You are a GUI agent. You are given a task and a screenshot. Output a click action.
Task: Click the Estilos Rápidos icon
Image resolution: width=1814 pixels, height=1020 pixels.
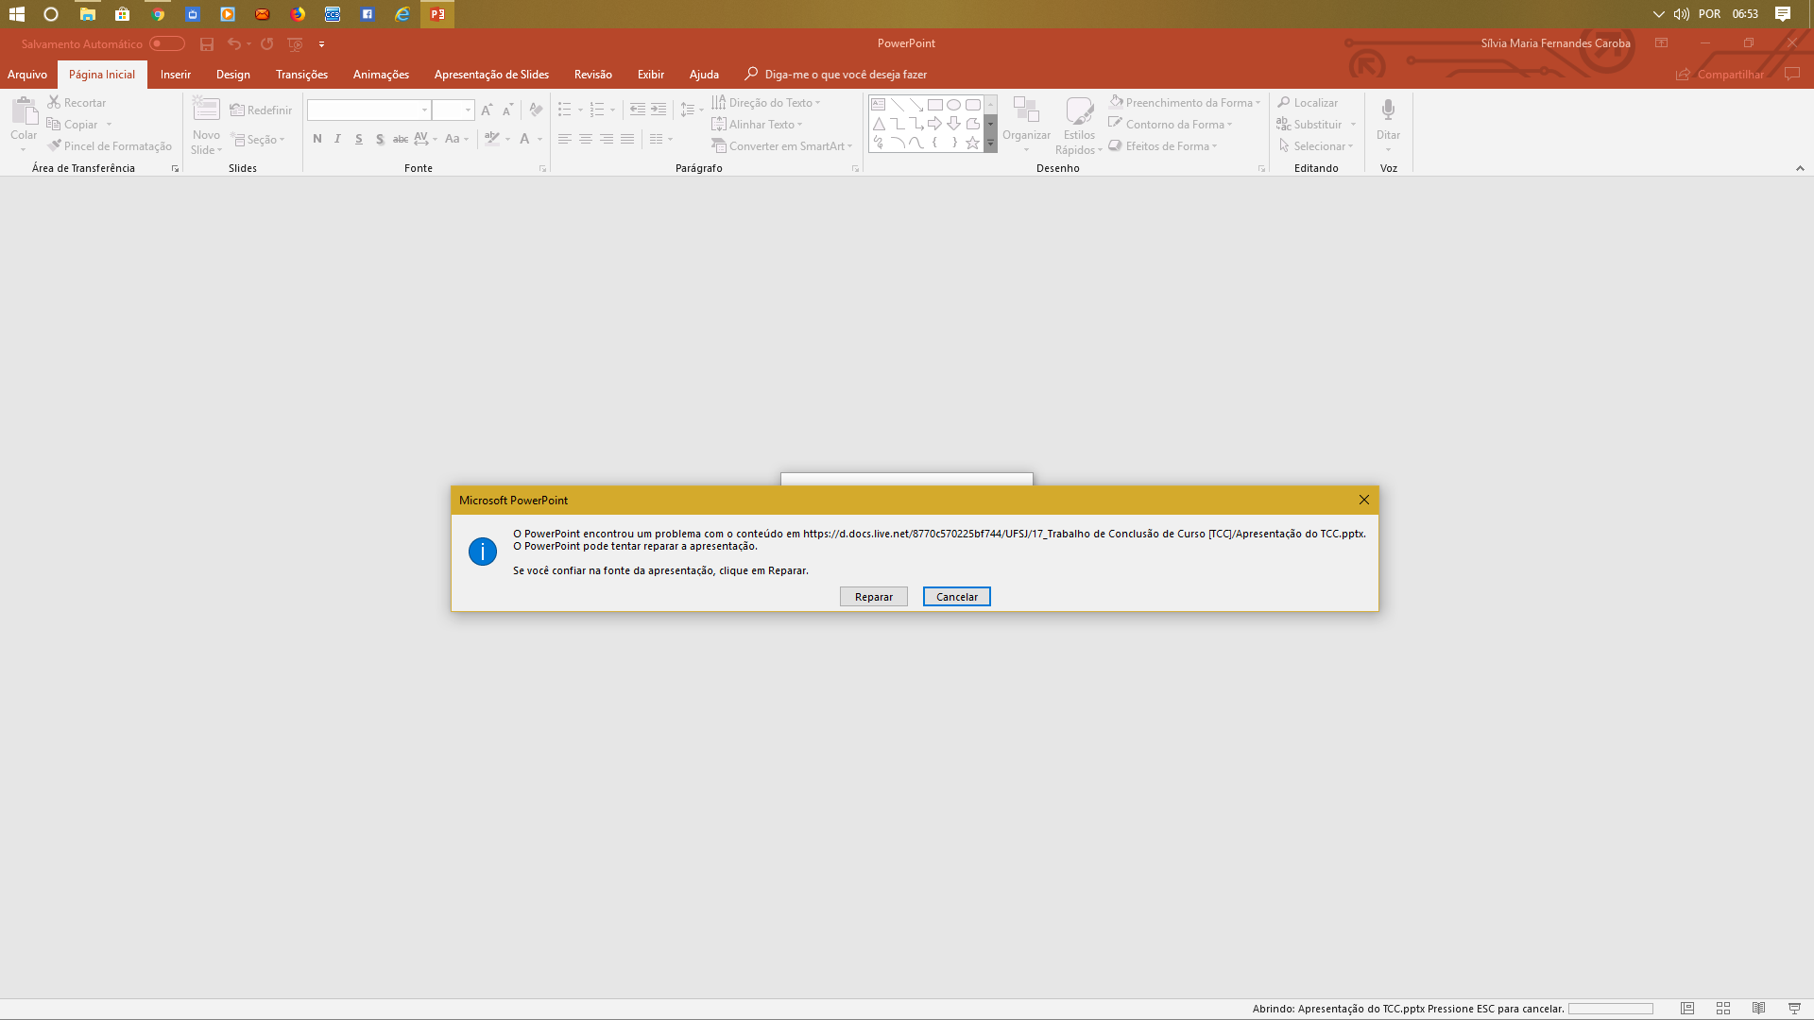[1079, 110]
